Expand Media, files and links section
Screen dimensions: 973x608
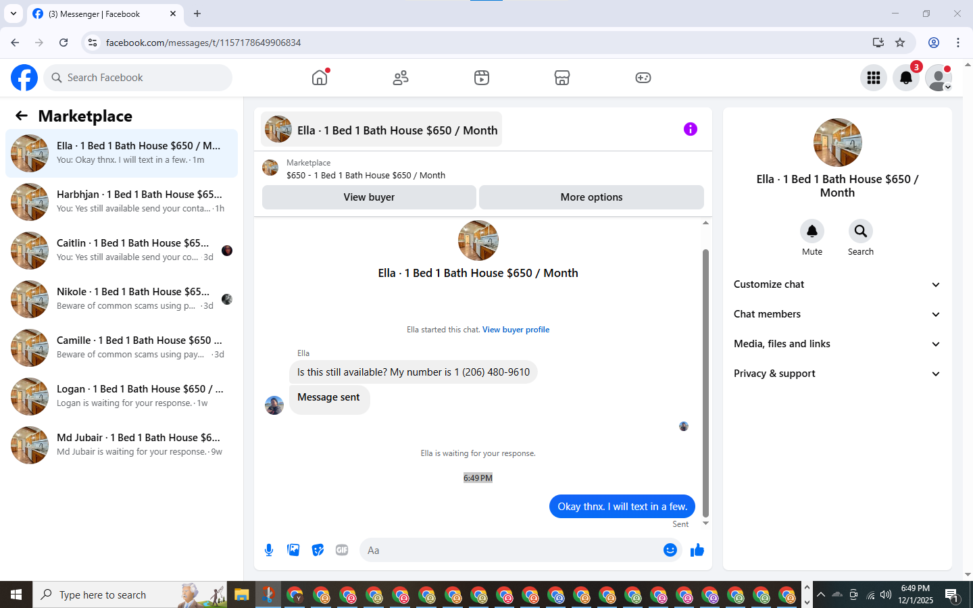pos(837,344)
